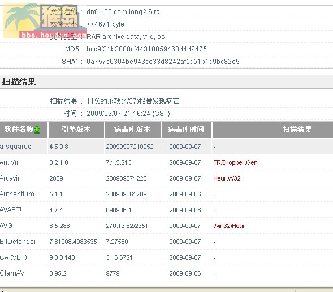Click CA (VET) engine version 9.0.0.143
Viewport: 333px width, 292px height.
62,258
